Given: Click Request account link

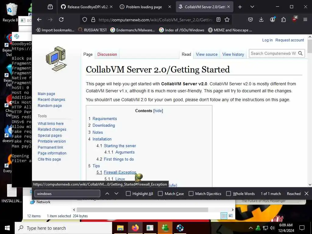Looking at the screenshot, I should pyautogui.click(x=289, y=40).
